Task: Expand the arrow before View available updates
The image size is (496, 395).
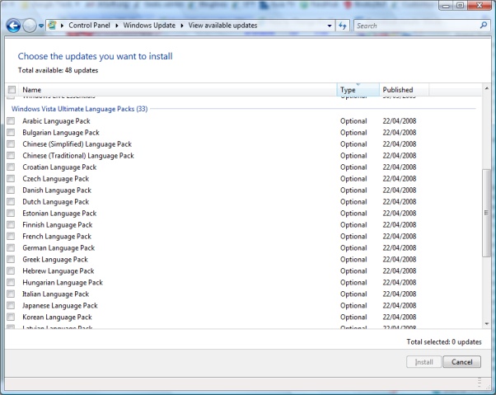Action: [182, 26]
